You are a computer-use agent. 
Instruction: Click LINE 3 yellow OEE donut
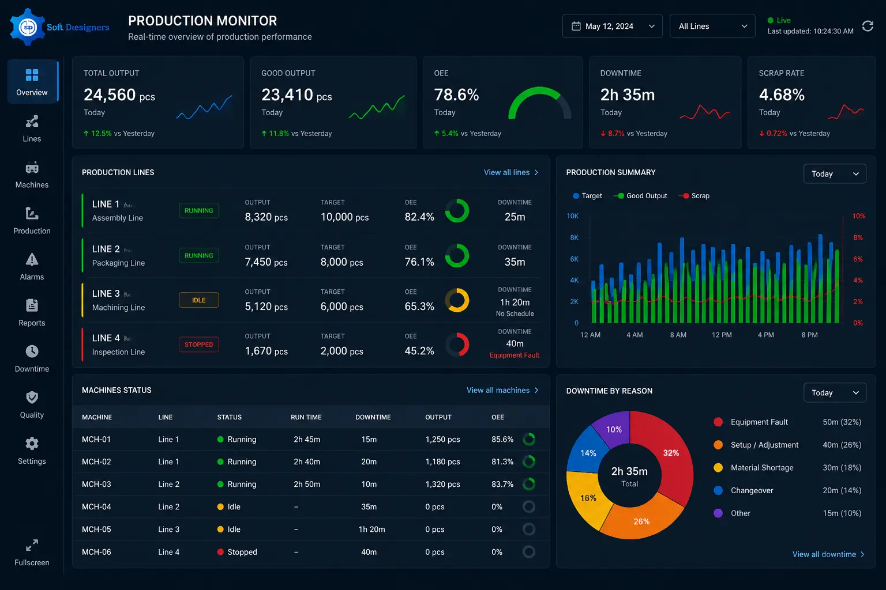click(457, 300)
